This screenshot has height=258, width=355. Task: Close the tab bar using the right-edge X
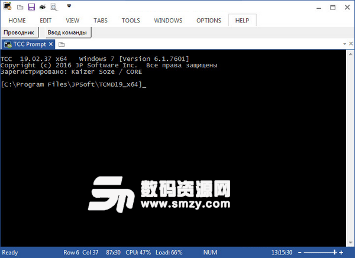[351, 44]
